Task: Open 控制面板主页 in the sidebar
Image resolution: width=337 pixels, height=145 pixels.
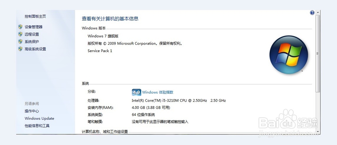Action: point(35,16)
